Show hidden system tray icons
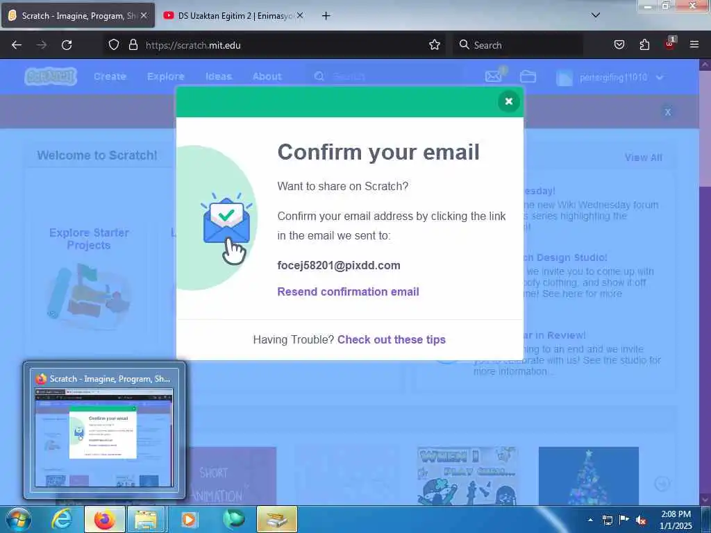This screenshot has height=533, width=711. tap(590, 520)
